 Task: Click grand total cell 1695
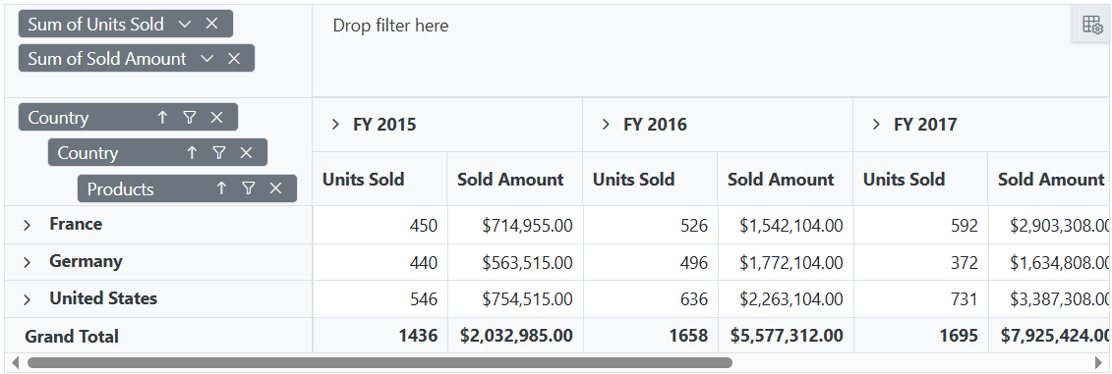click(x=920, y=336)
